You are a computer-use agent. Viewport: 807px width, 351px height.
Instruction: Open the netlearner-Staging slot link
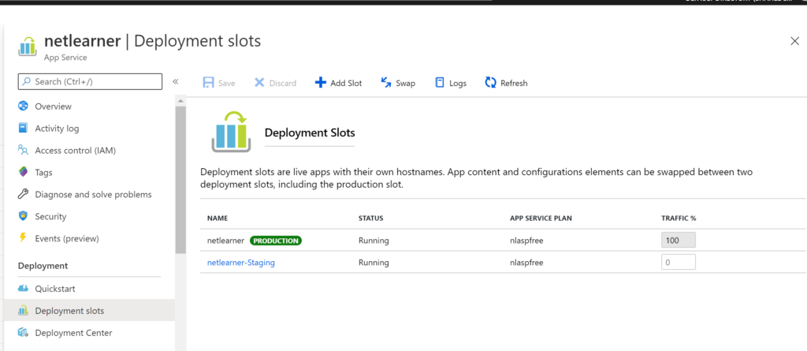click(241, 263)
